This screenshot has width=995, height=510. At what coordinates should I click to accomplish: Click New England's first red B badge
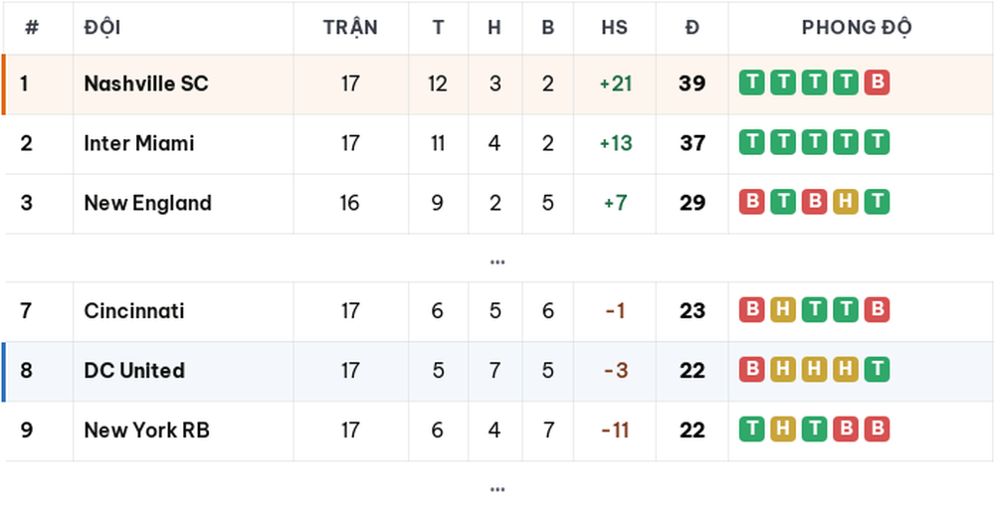(x=752, y=203)
